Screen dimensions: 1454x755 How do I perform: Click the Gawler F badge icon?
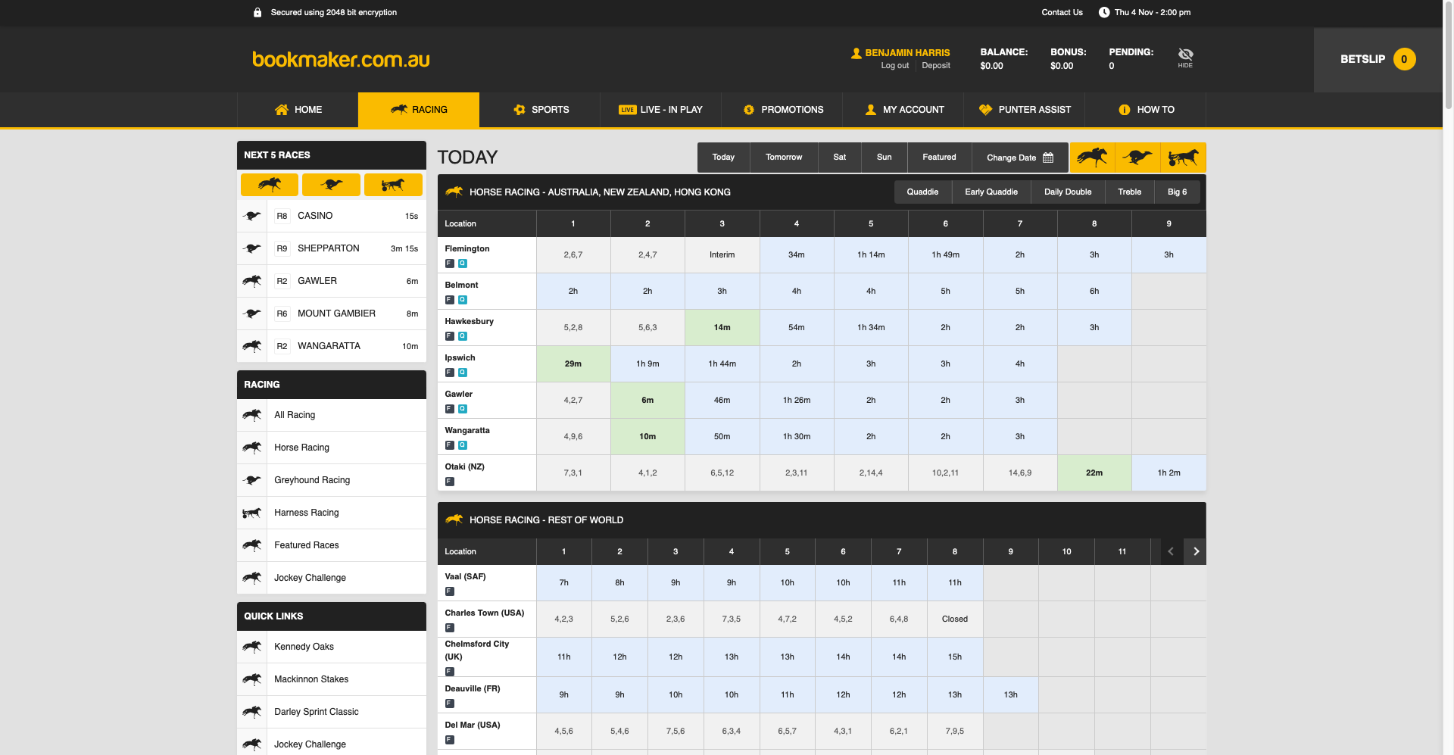pos(450,409)
